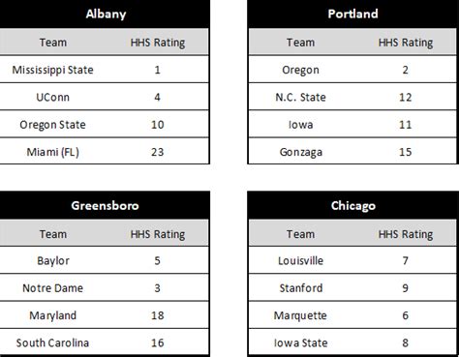Select the Chicago table header

[352, 205]
